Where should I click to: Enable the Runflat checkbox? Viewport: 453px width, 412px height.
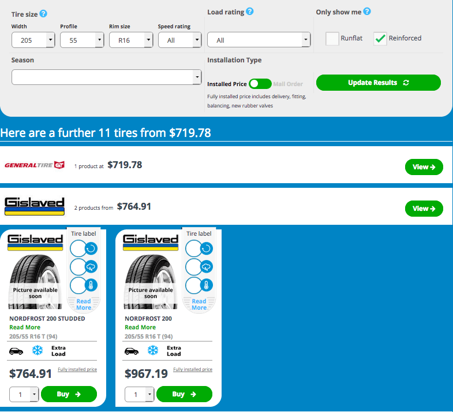332,39
